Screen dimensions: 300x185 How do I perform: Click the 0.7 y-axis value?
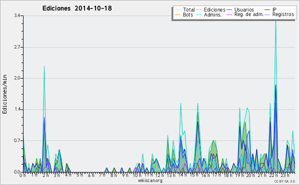[x=17, y=141]
